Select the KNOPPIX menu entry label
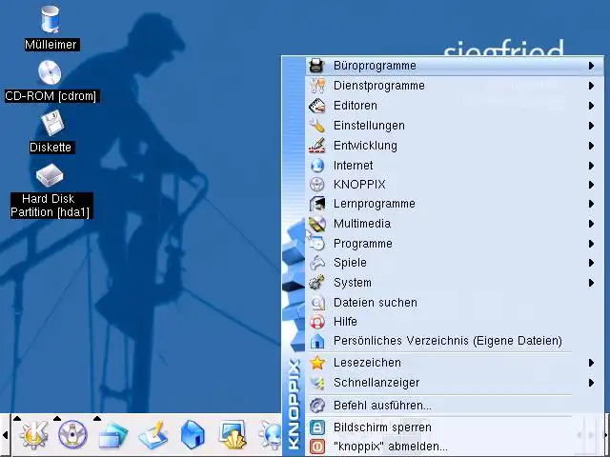This screenshot has width=610, height=457. (x=359, y=185)
